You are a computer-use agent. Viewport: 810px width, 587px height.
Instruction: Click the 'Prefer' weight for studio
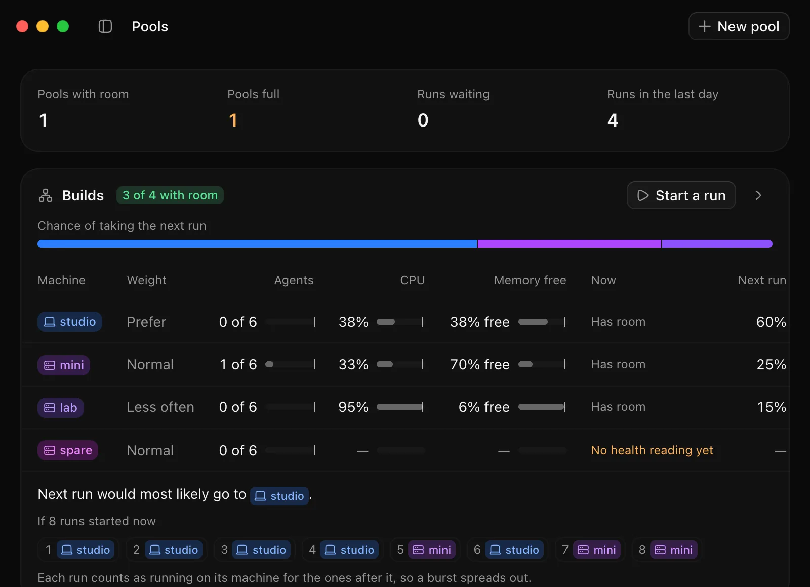click(x=146, y=322)
